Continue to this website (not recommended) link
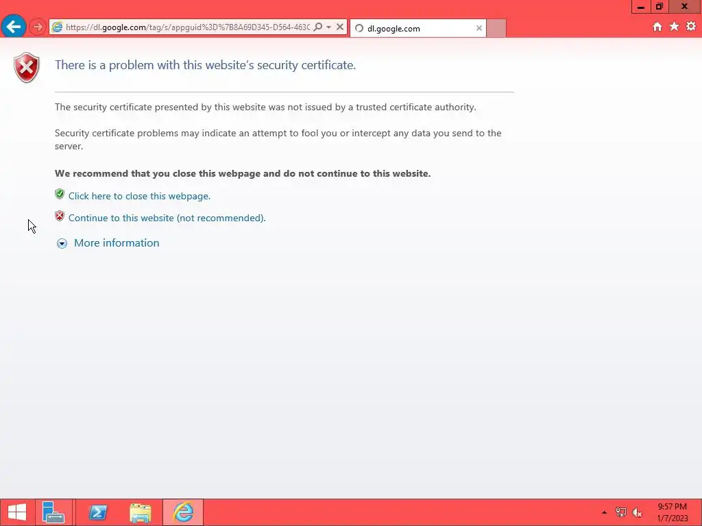Image resolution: width=702 pixels, height=526 pixels. point(167,218)
